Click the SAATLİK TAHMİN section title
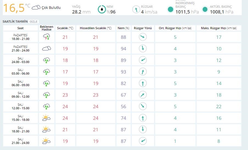Image resolution: width=248 pixels, height=150 pixels. (x=15, y=21)
